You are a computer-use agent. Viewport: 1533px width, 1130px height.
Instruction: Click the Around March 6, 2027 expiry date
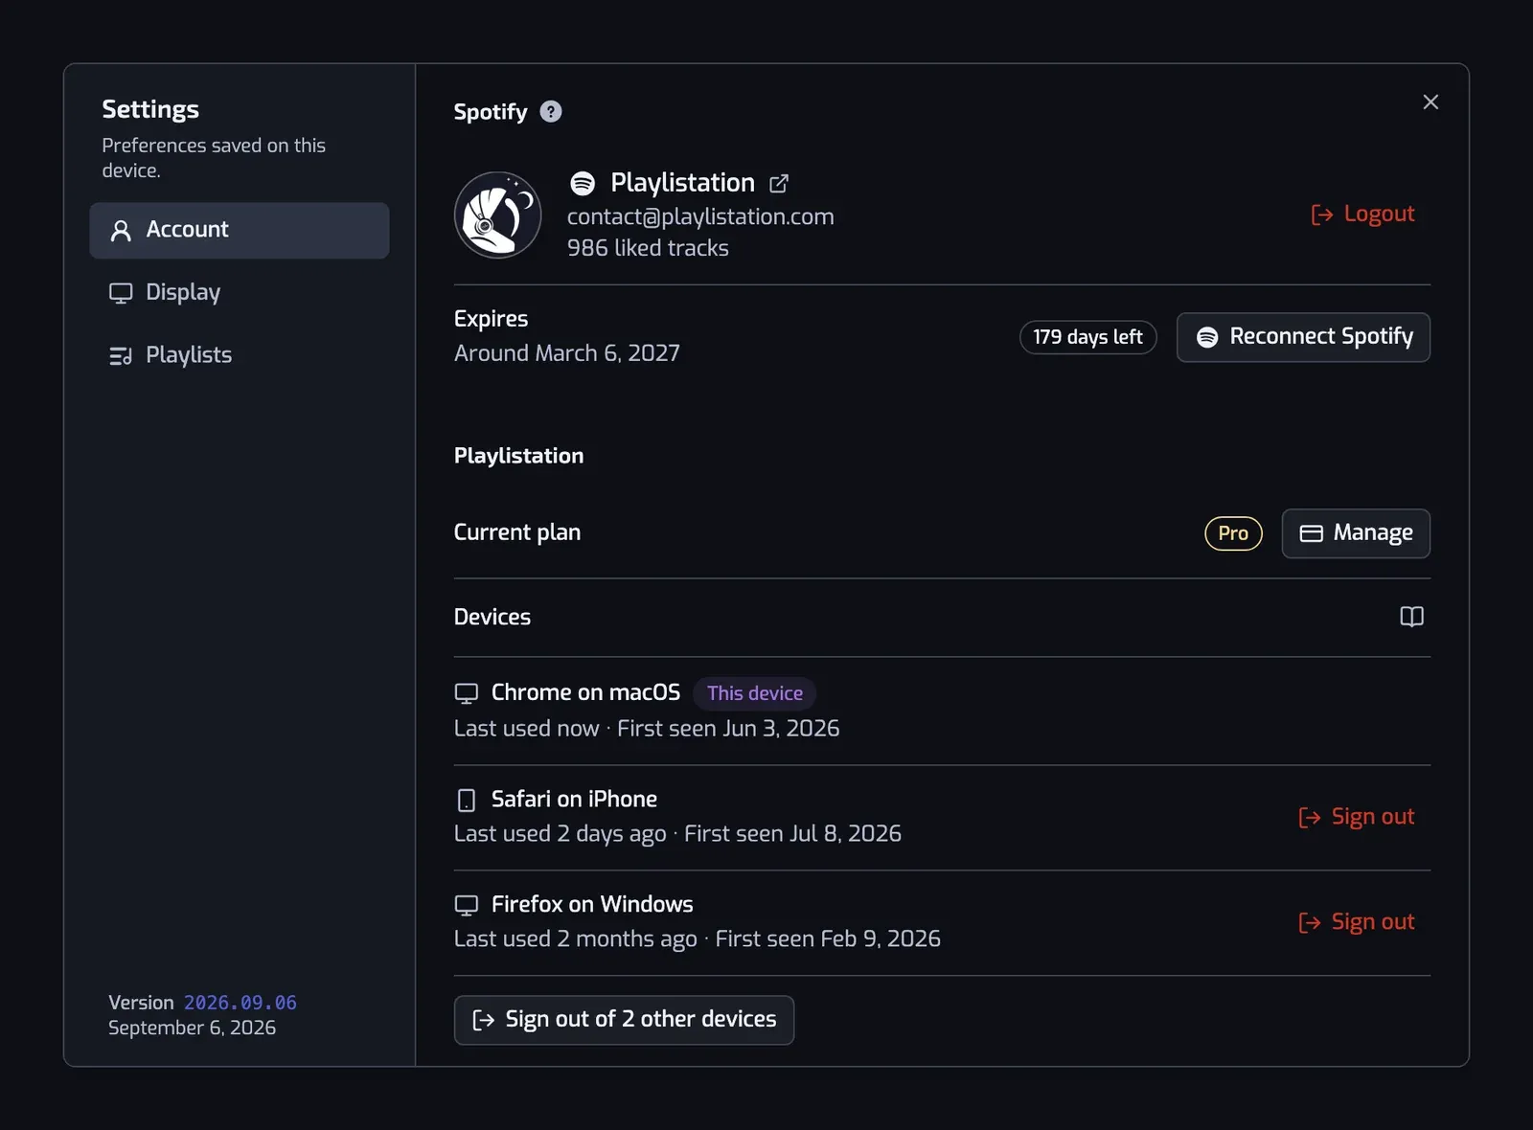click(x=567, y=353)
